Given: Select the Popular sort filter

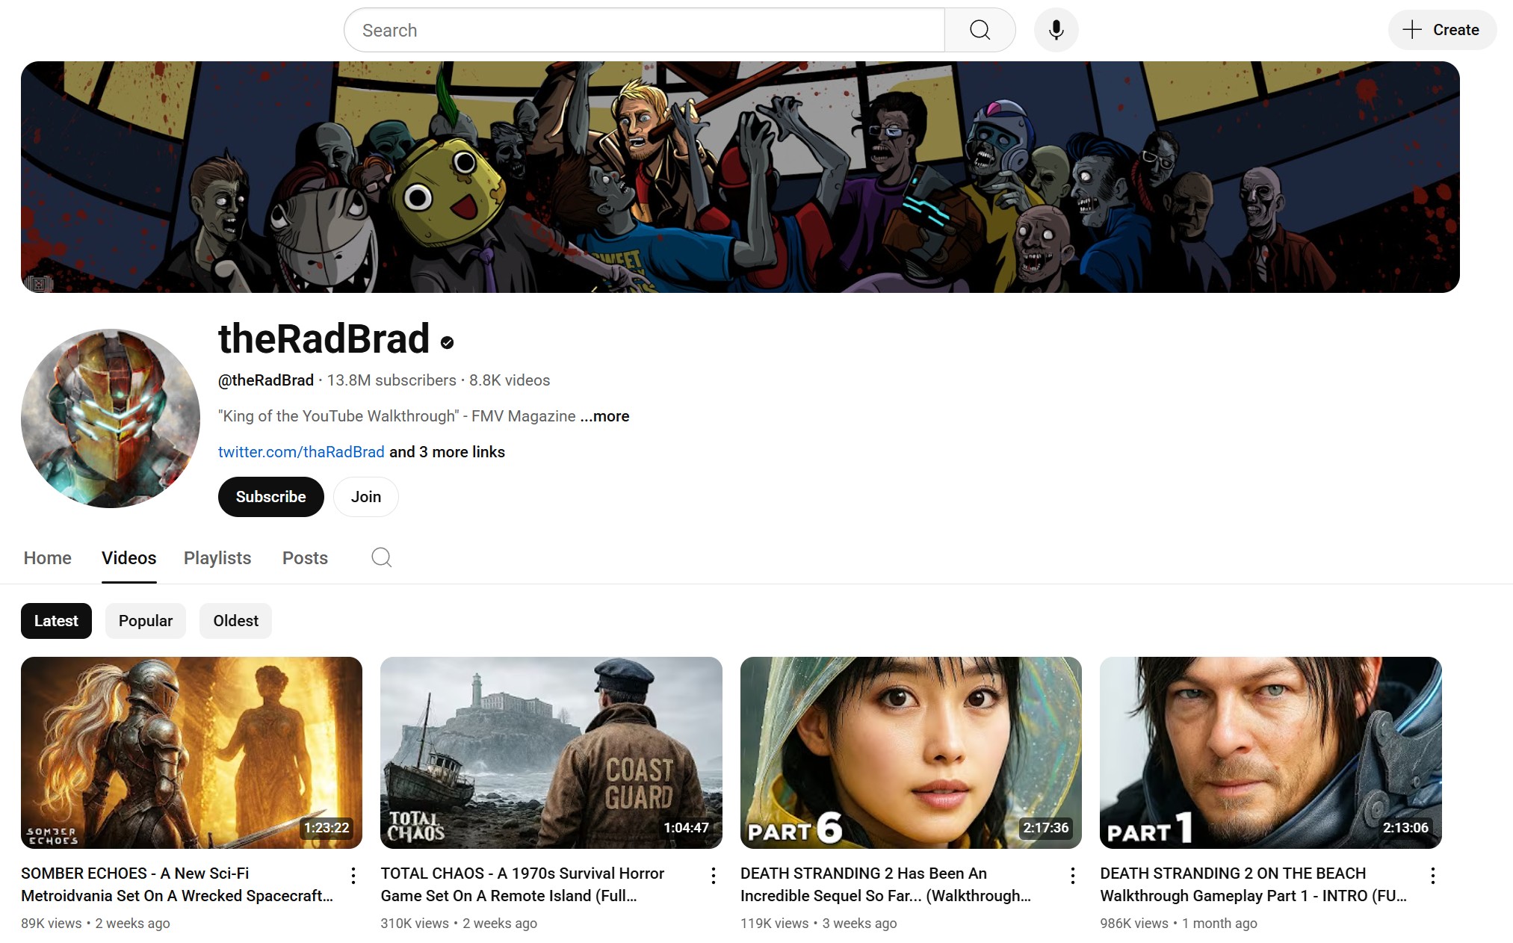Looking at the screenshot, I should click(x=145, y=621).
